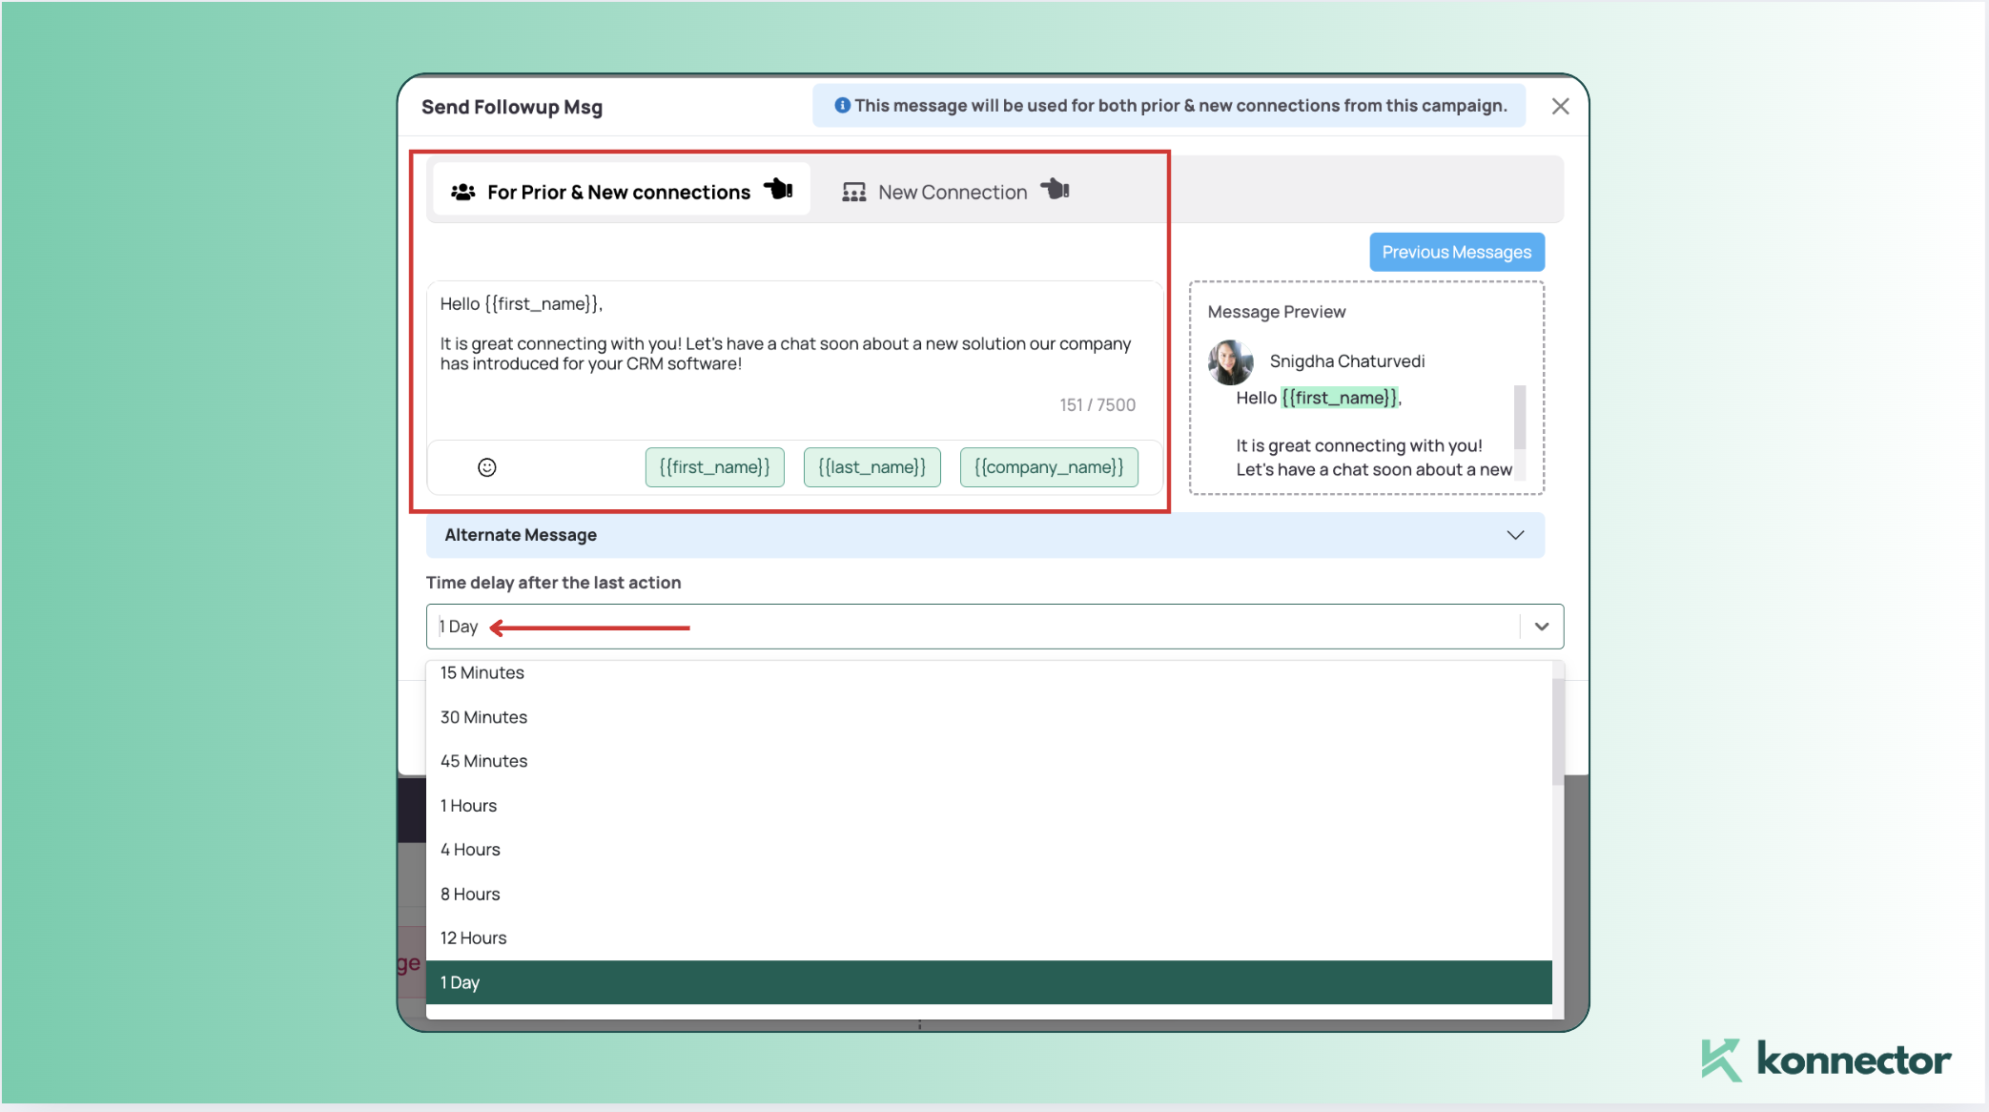Image resolution: width=1989 pixels, height=1112 pixels.
Task: Collapse the time delay options list
Action: point(1540,626)
